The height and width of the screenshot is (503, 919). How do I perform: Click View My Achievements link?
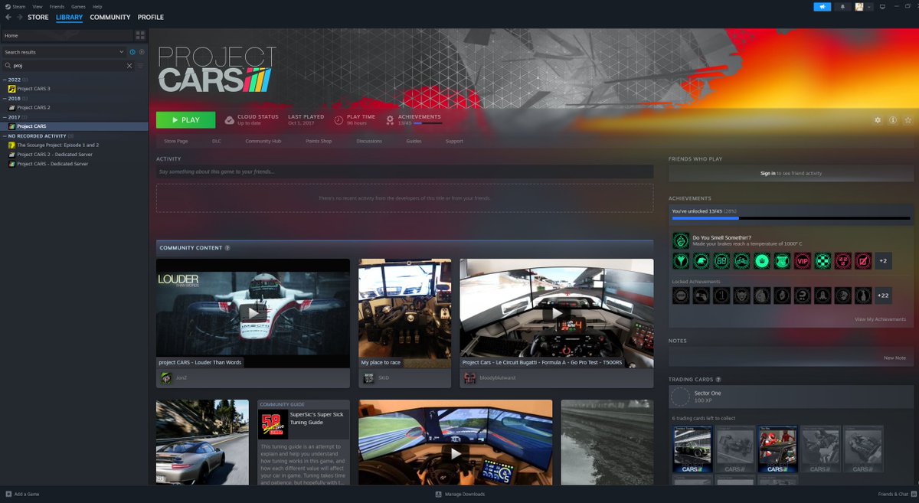click(881, 319)
